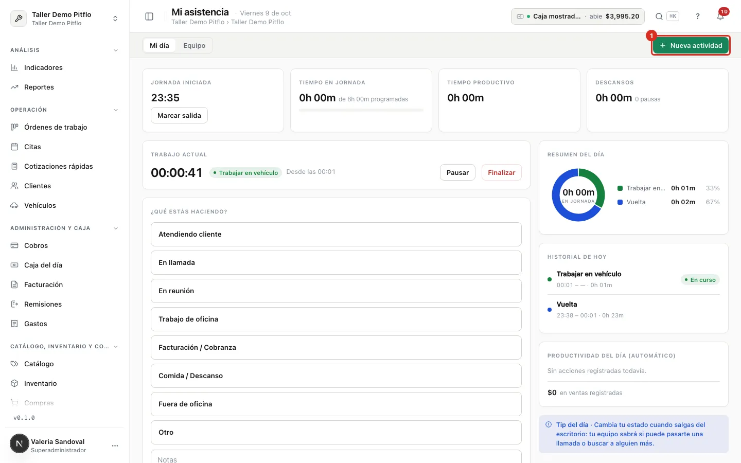Open Valeria Sandoval user options menu
This screenshot has height=463, width=741.
click(x=115, y=446)
